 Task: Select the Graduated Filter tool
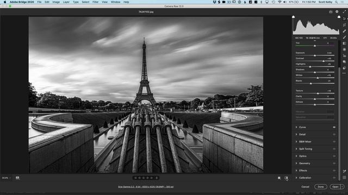coord(344,43)
